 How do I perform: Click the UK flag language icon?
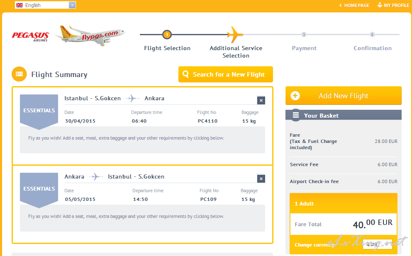coord(20,5)
